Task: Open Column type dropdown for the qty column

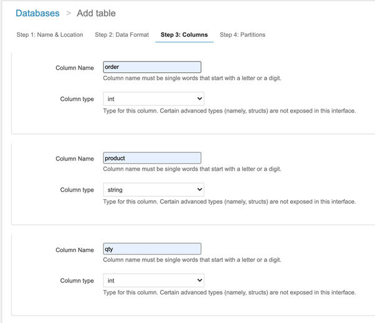Action: pyautogui.click(x=153, y=281)
